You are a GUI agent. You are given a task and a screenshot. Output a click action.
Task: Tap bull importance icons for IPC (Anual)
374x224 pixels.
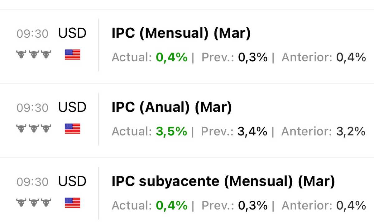33,129
